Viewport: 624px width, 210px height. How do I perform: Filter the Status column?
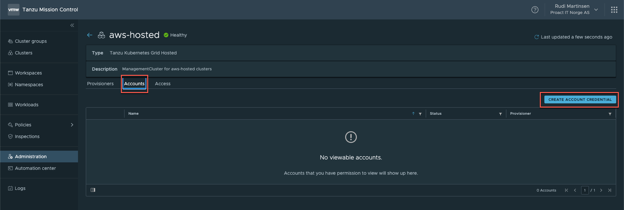pos(500,114)
